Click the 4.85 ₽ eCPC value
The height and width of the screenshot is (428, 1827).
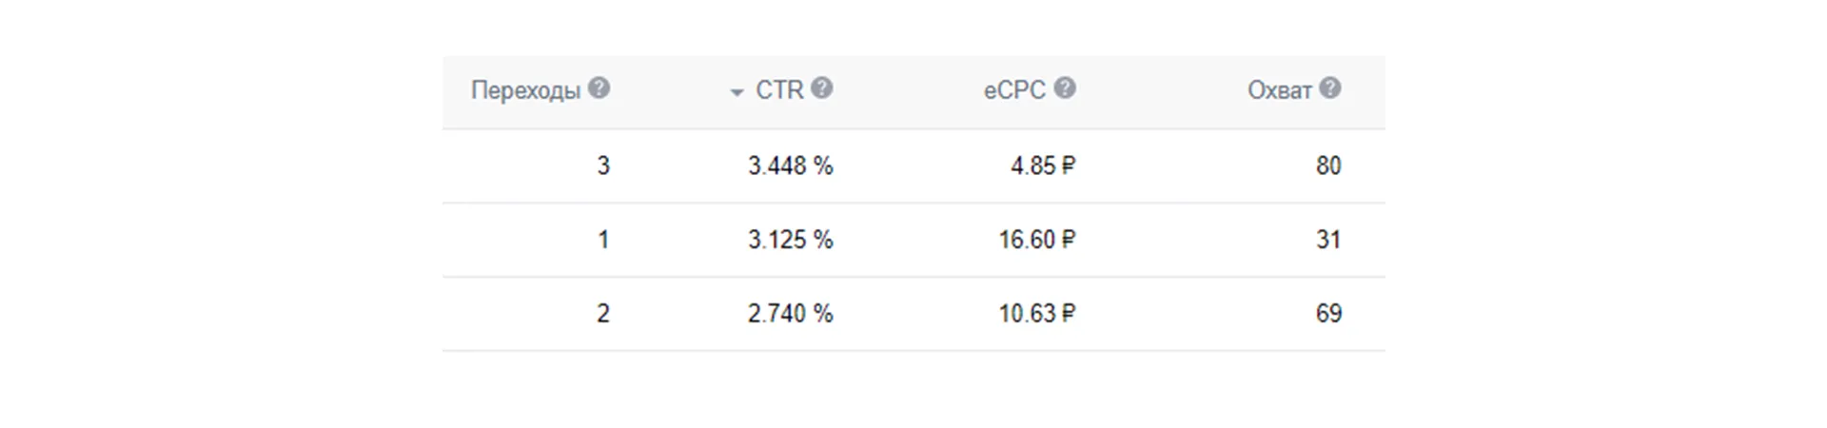pyautogui.click(x=1042, y=165)
